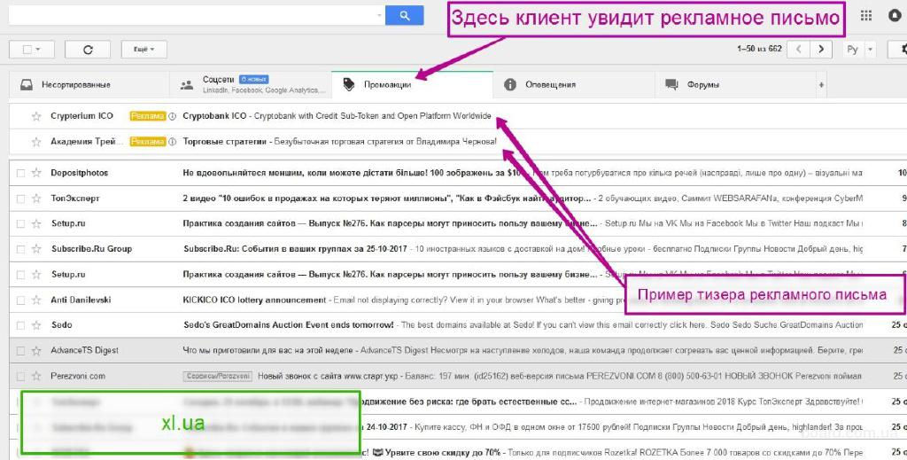
Task: Click the Реклама badge on Академия Трей
Action: click(x=148, y=142)
